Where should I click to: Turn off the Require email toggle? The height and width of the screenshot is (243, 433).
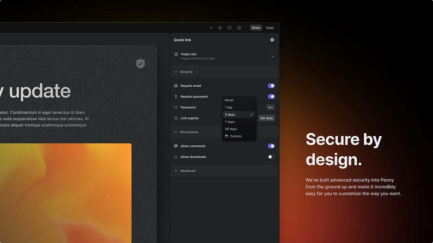pos(271,86)
